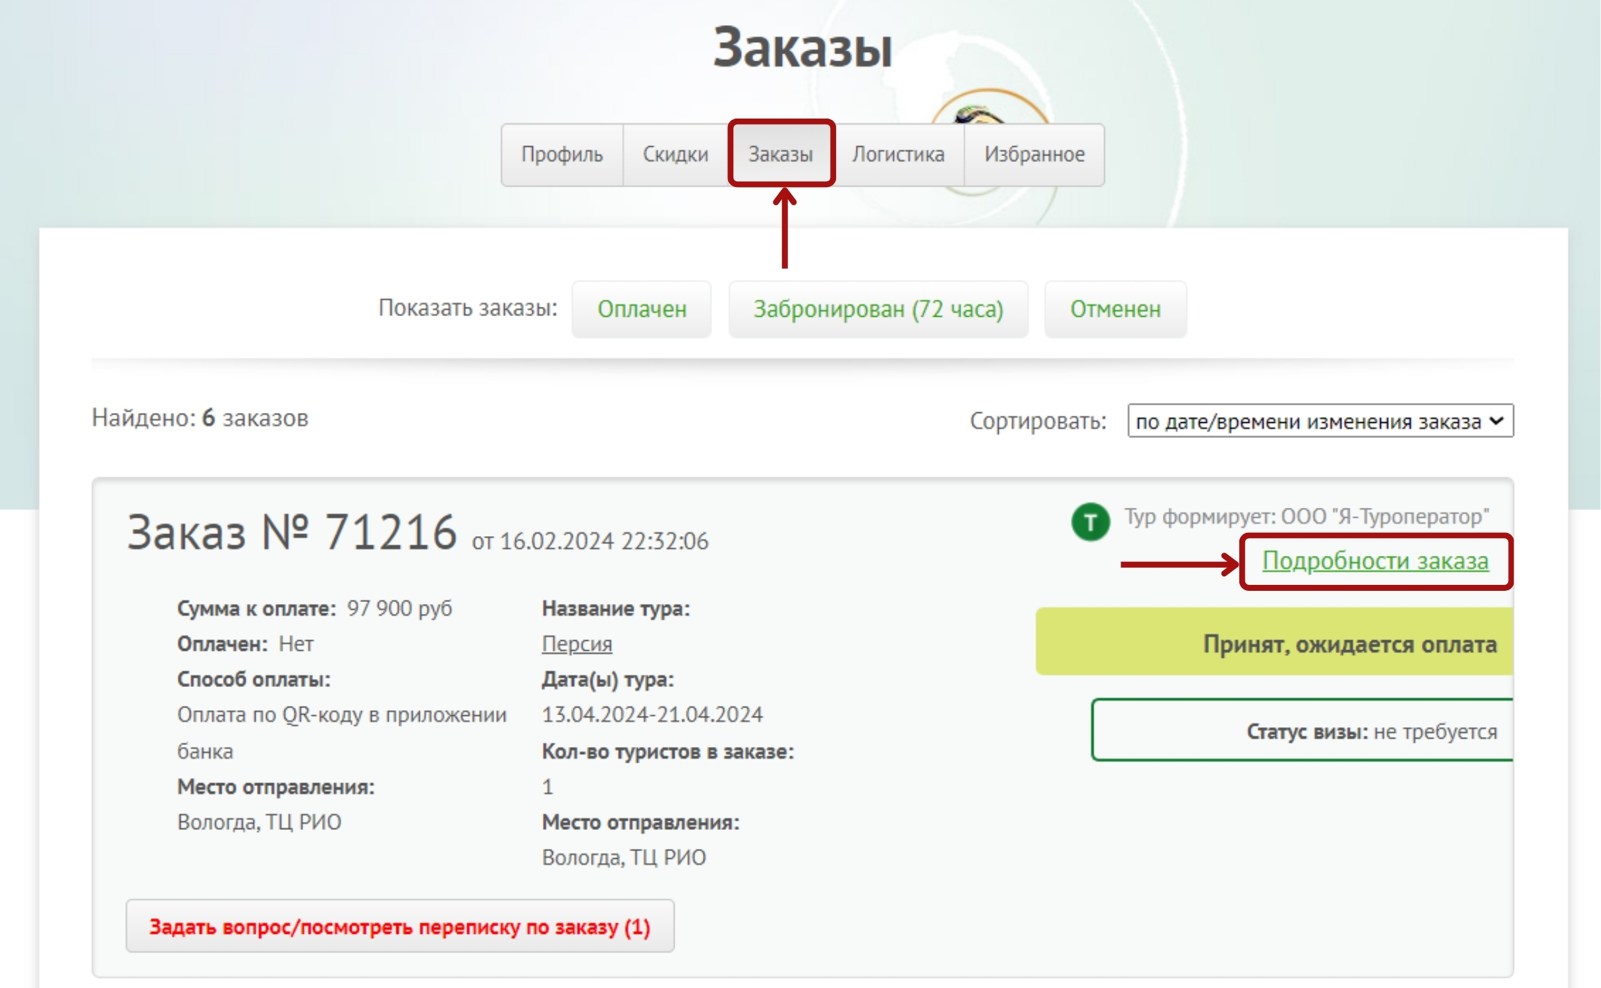Switch to the Скидки tab
This screenshot has width=1601, height=988.
pos(675,155)
